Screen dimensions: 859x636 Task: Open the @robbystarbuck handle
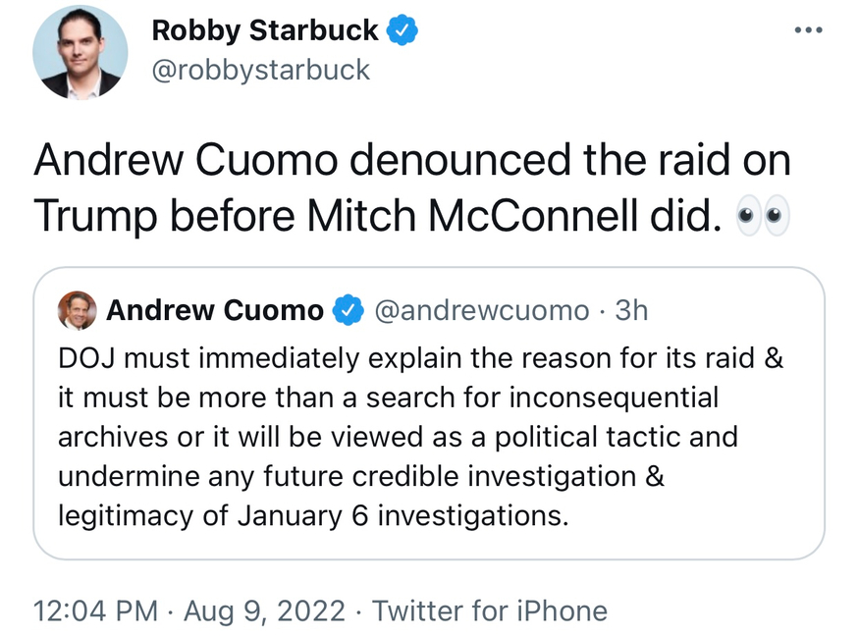[260, 70]
